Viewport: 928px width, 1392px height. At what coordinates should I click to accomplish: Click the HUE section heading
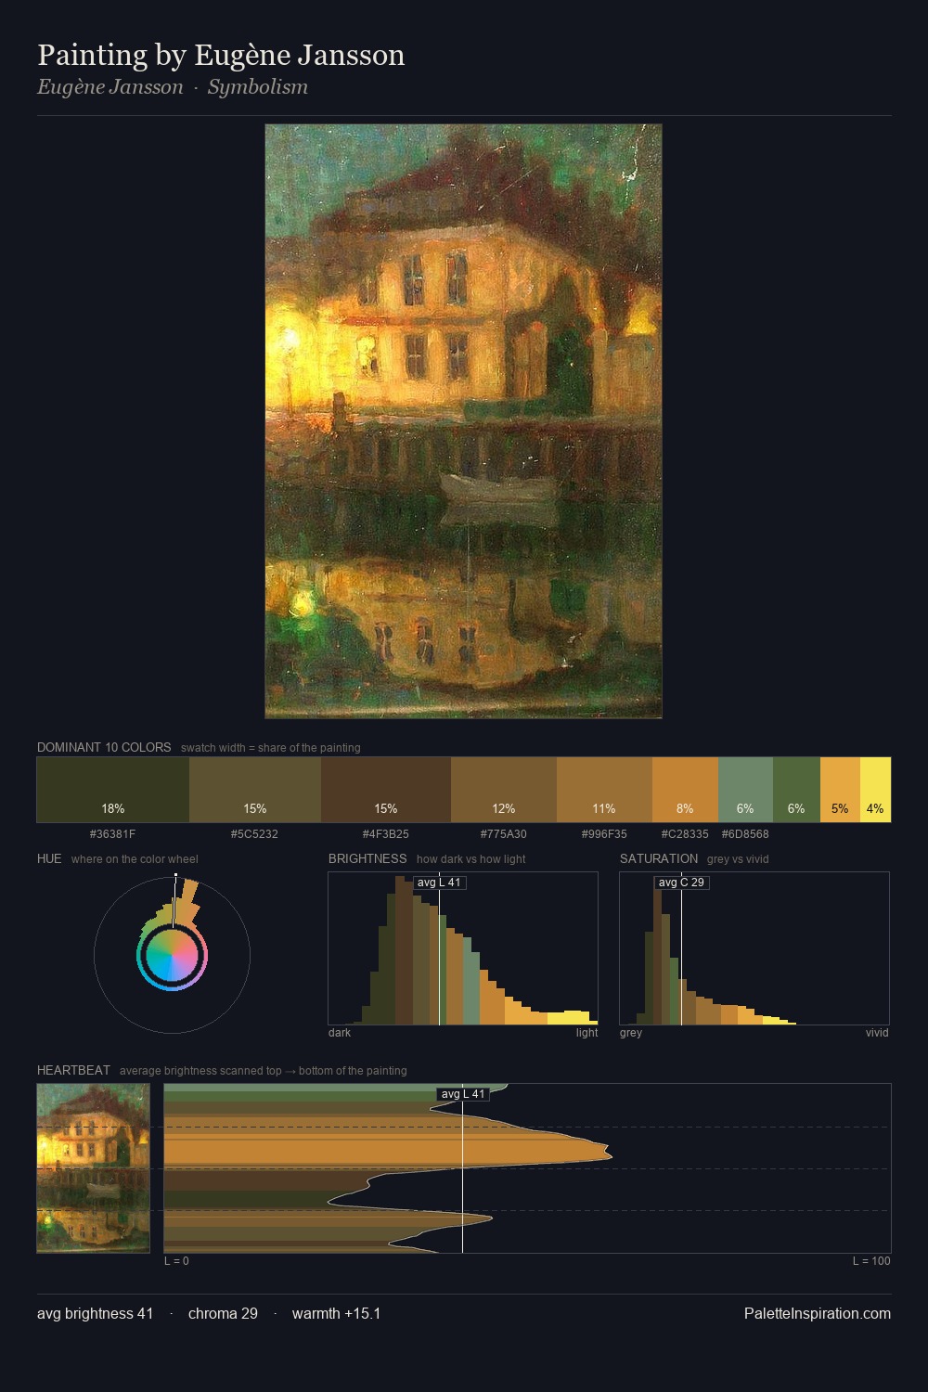coord(49,859)
